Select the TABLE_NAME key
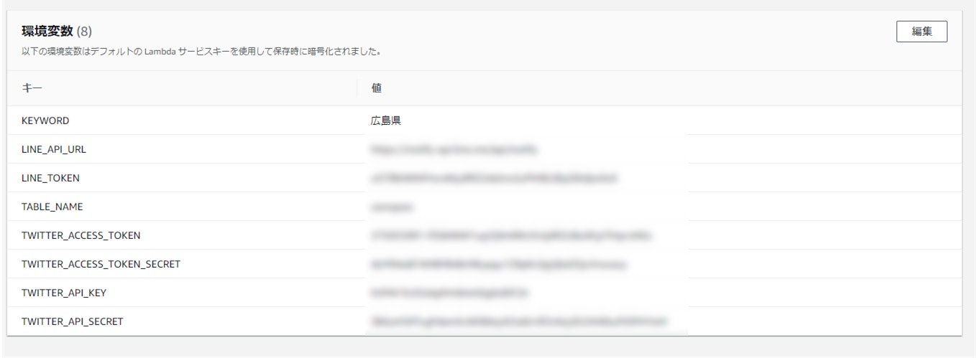The image size is (977, 358). coord(52,207)
